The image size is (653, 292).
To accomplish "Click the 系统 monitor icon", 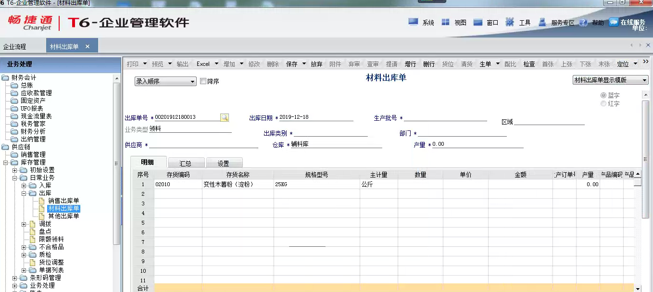I will point(413,22).
